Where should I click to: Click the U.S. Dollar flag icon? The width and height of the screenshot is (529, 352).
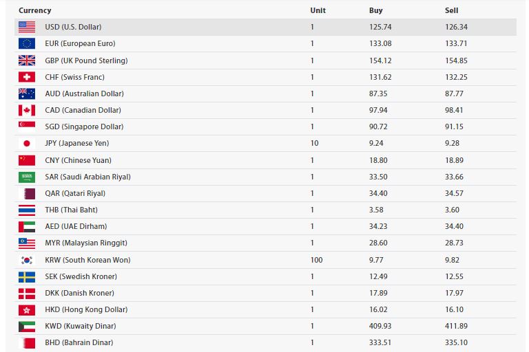(x=27, y=27)
